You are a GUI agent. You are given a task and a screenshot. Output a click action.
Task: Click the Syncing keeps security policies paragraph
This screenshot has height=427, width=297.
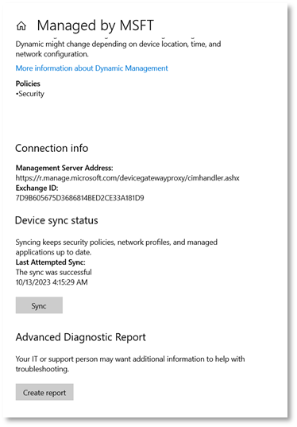pos(117,247)
